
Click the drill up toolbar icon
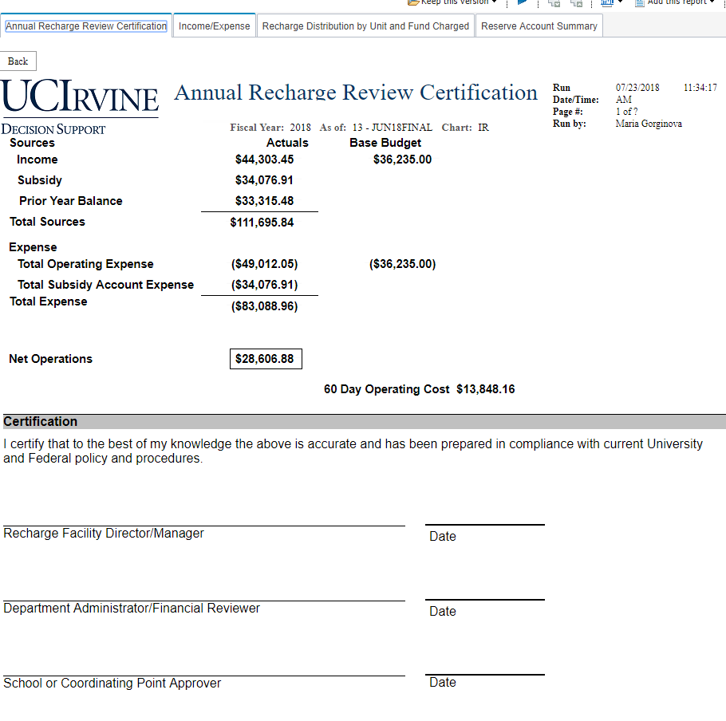tap(577, 2)
